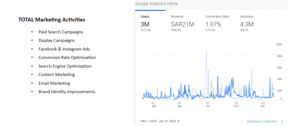296x126 pixels.
Task: Show the Sessions metric tab
Action: pos(247,22)
